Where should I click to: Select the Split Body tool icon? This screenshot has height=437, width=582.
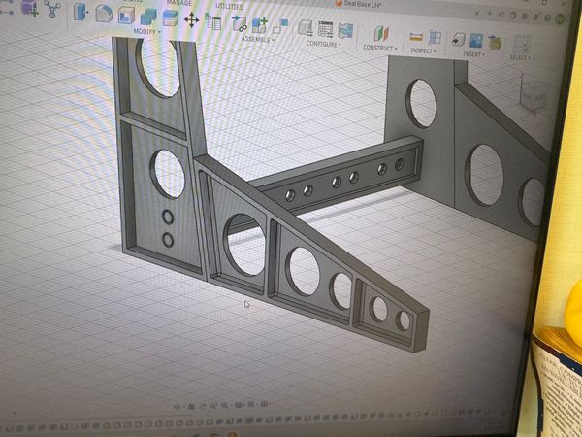click(170, 18)
